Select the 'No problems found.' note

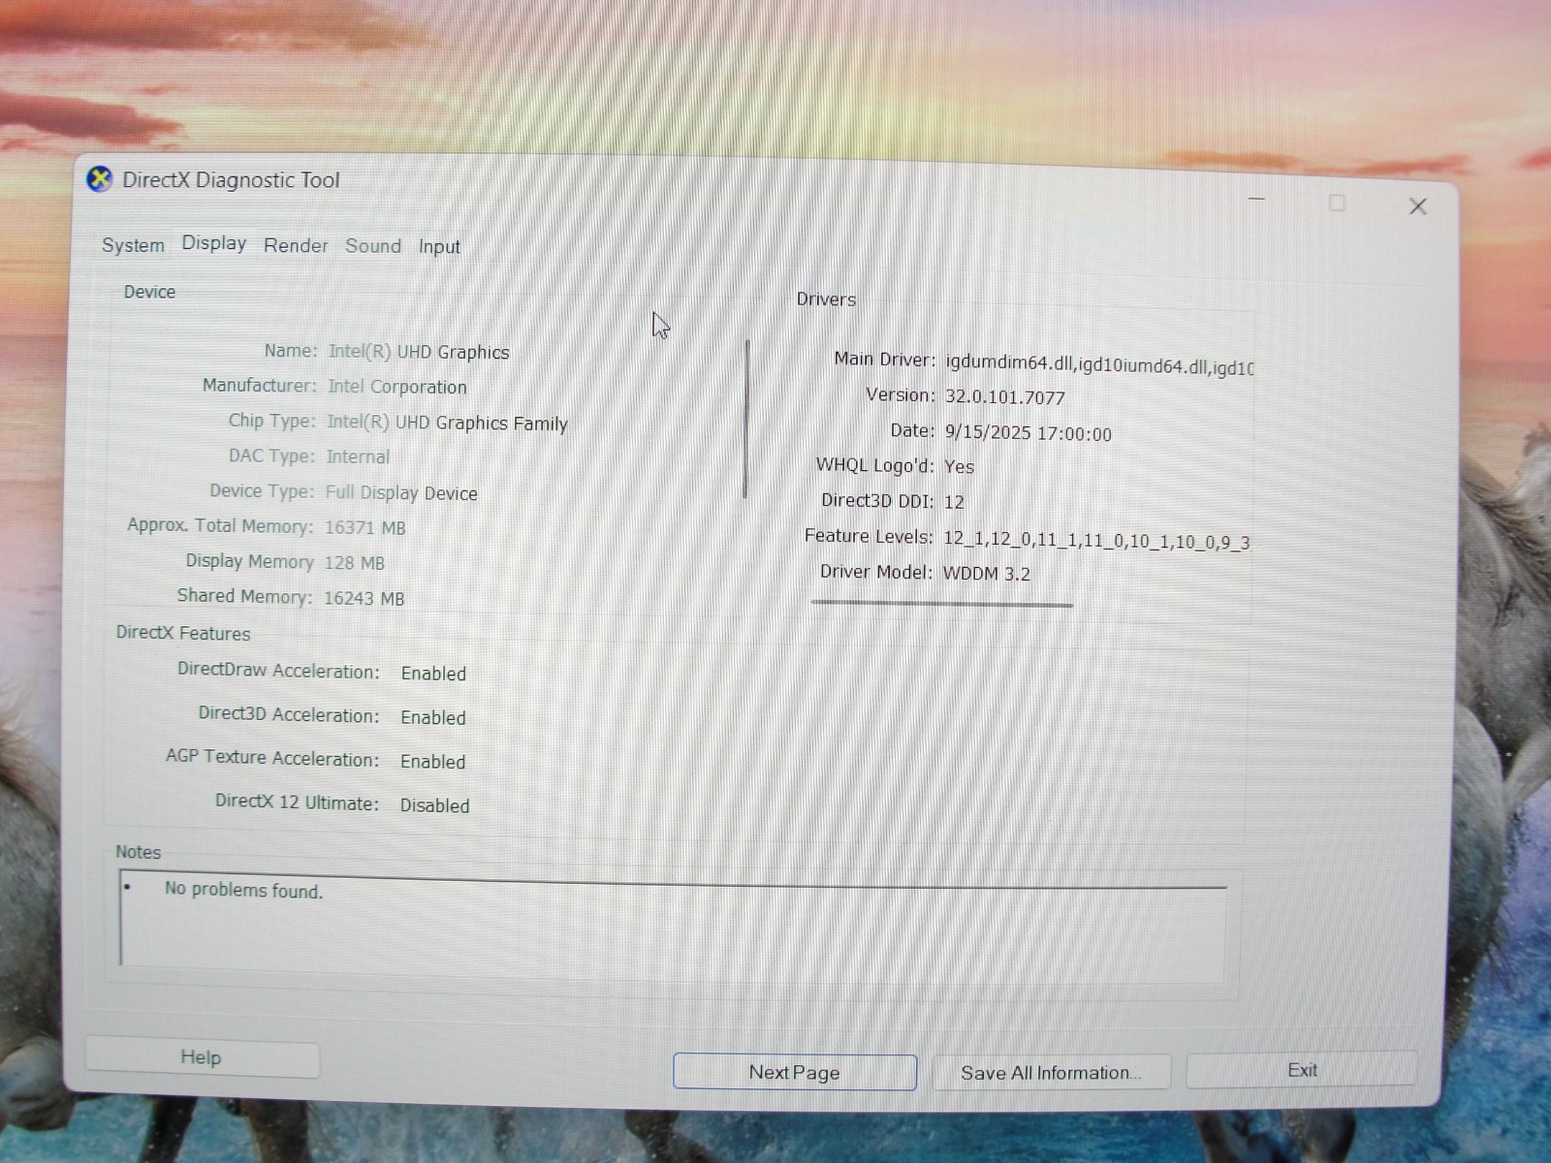(243, 890)
